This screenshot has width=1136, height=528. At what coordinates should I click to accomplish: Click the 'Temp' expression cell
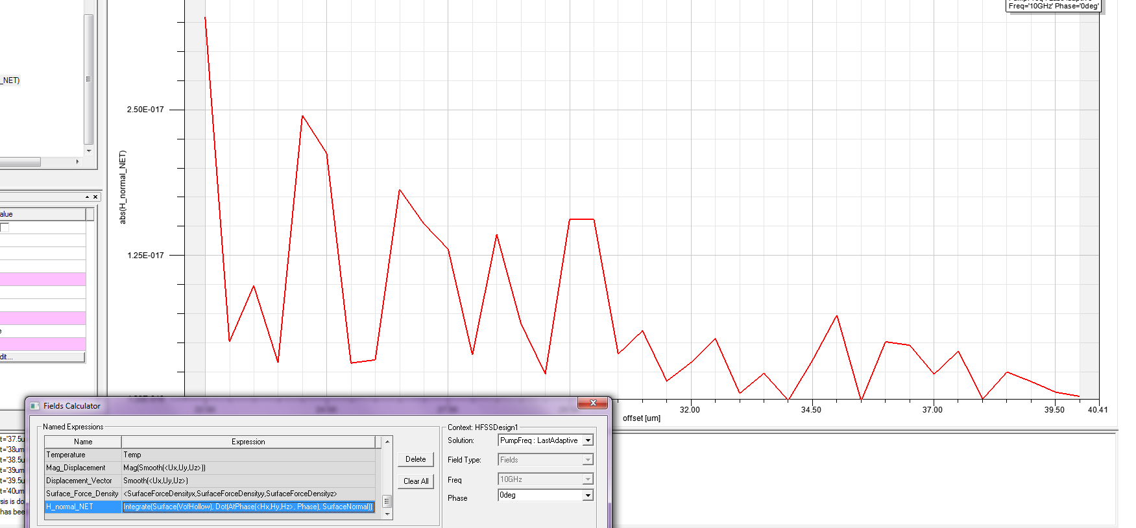pos(248,455)
